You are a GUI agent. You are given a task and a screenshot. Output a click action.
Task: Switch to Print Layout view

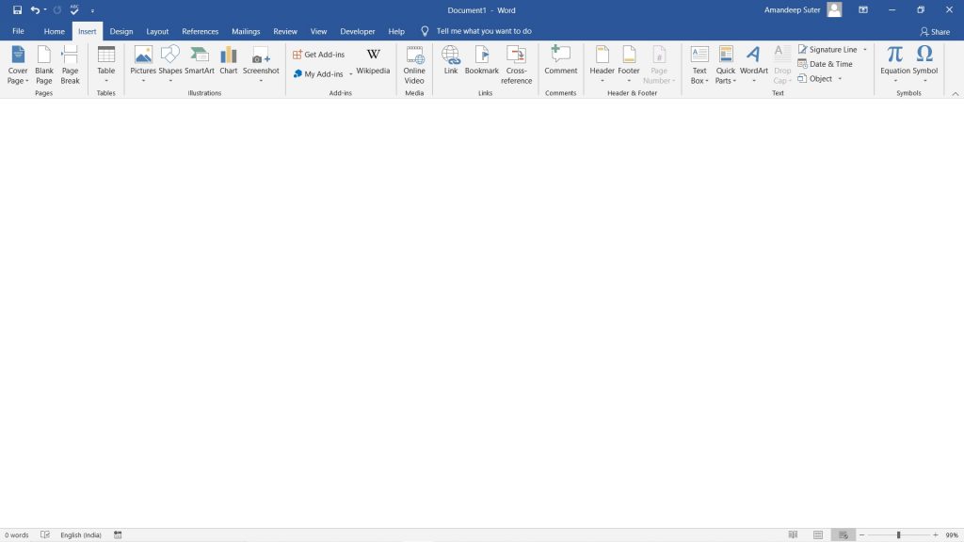[x=818, y=535]
